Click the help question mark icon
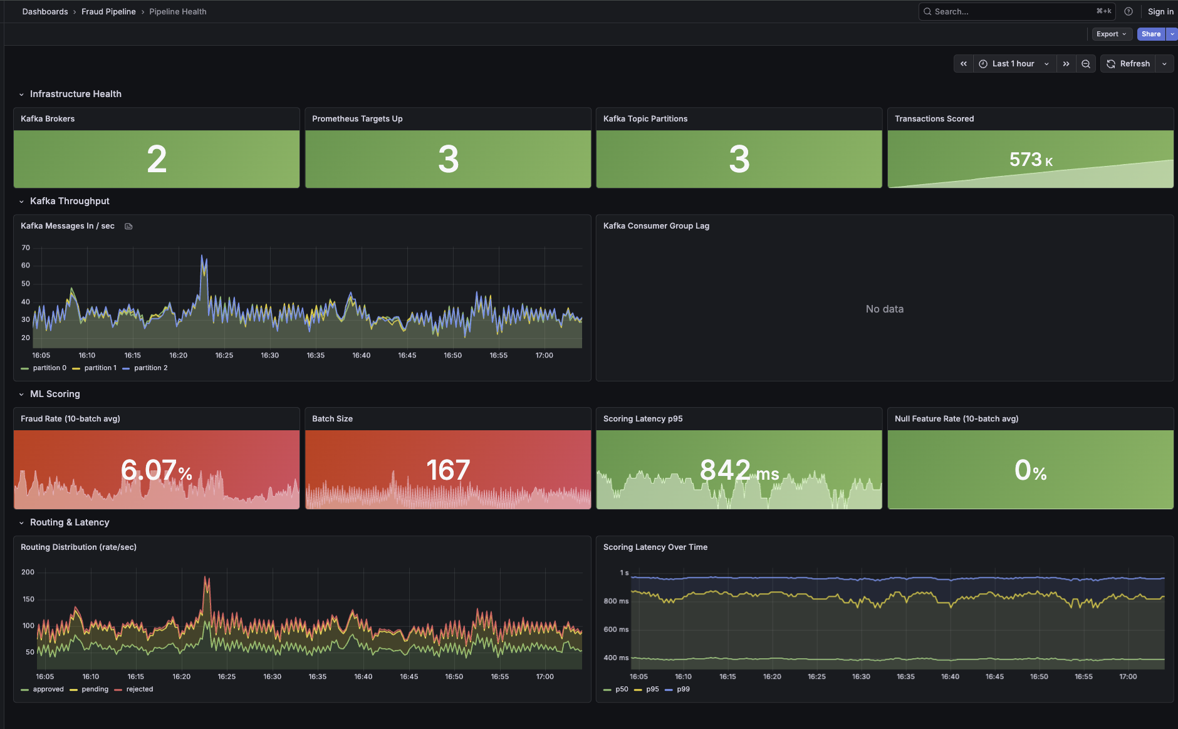 pyautogui.click(x=1128, y=11)
